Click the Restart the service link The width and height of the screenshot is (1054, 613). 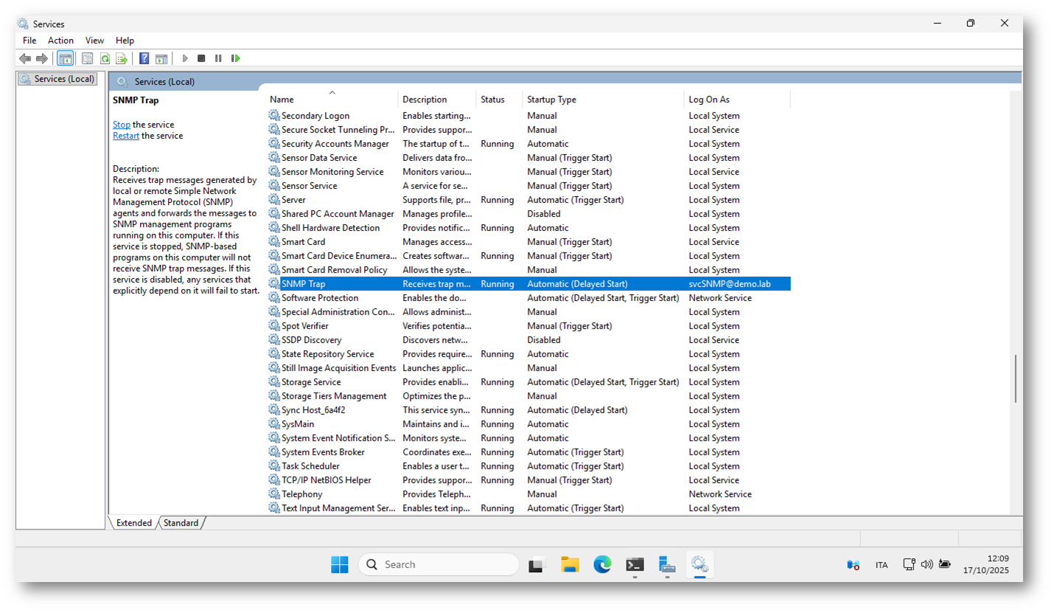point(126,136)
